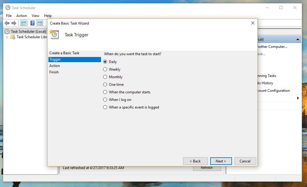Click the Forward arrow toolbar icon
The width and height of the screenshot is (307, 187).
[x=14, y=23]
